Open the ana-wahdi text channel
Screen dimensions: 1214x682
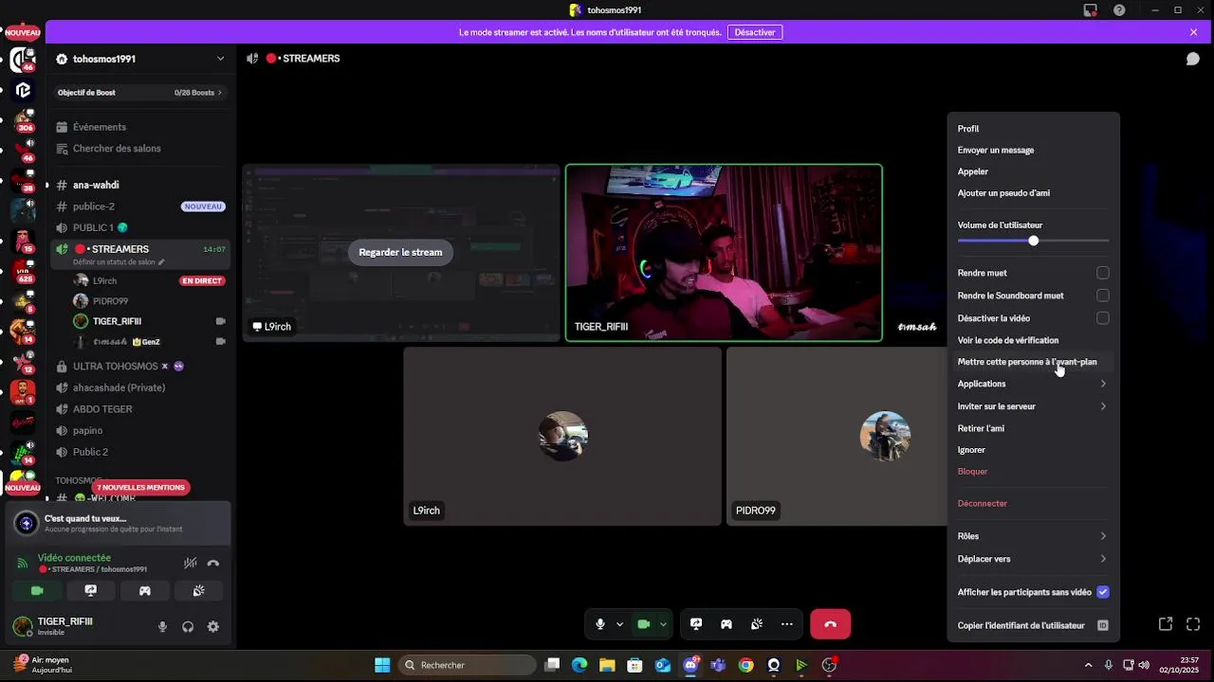pyautogui.click(x=142, y=185)
